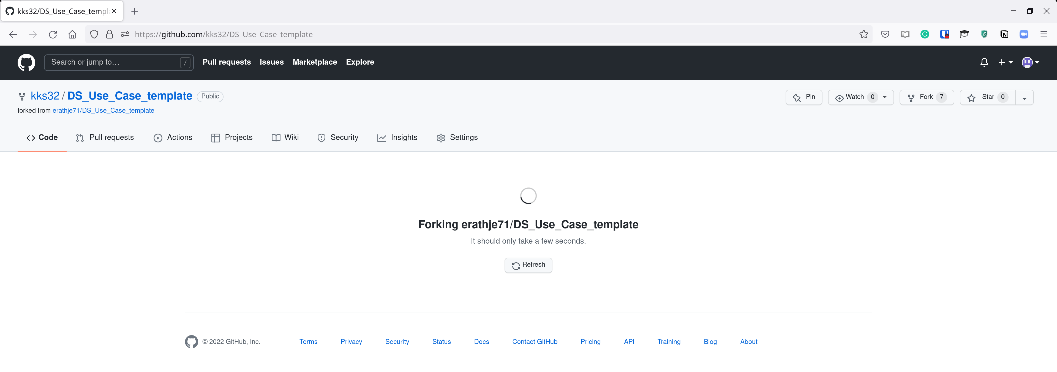Save the page to Pocket with its icon
This screenshot has width=1057, height=372.
coord(885,34)
